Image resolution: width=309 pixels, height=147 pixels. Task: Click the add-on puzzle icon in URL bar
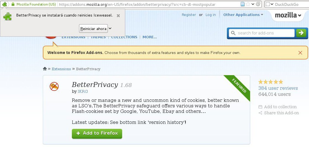(5, 4)
